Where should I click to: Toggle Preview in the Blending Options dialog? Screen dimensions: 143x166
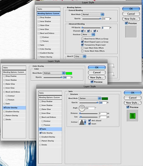(x=126, y=23)
